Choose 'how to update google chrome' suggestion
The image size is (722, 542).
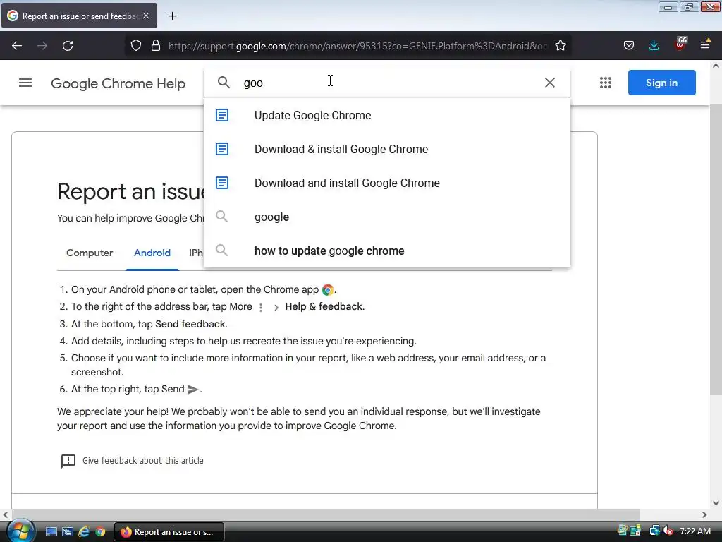click(x=387, y=251)
